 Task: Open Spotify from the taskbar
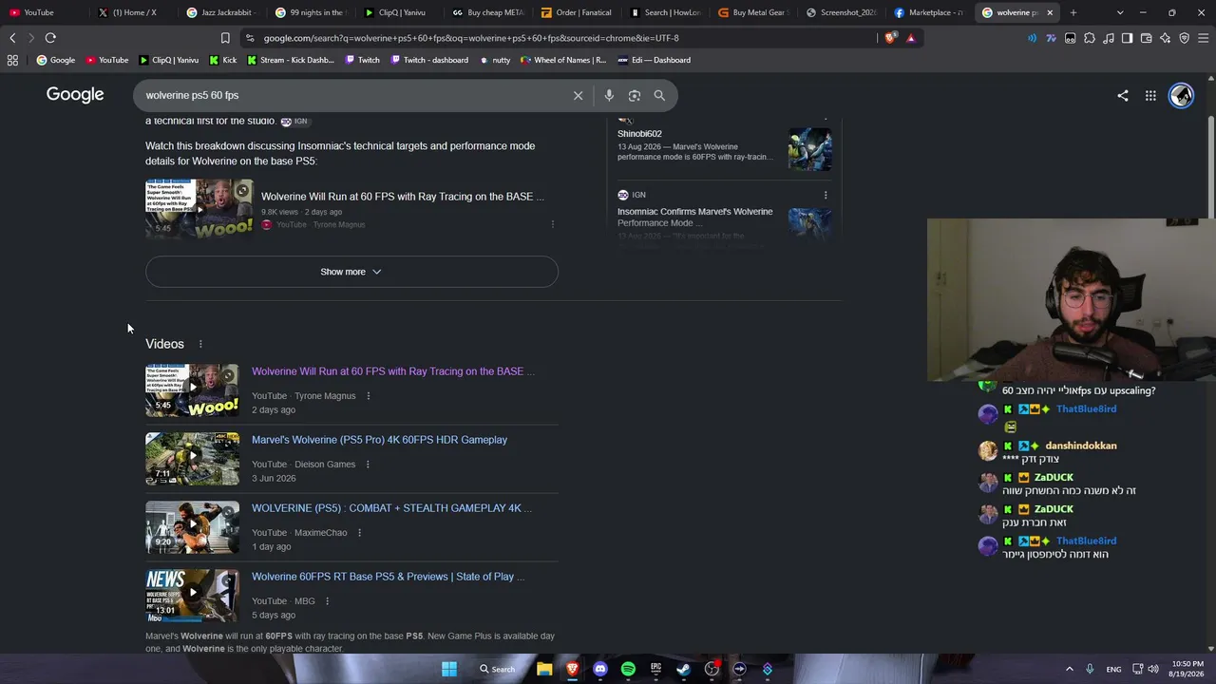628,669
